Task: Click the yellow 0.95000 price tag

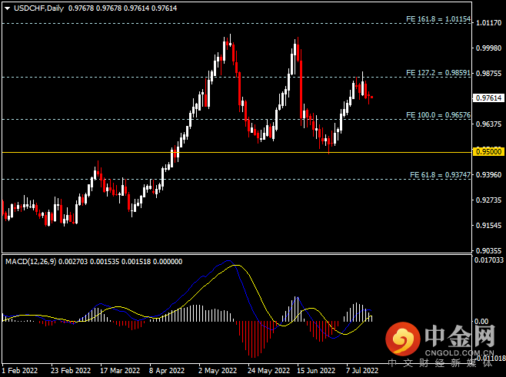Action: tap(488, 152)
